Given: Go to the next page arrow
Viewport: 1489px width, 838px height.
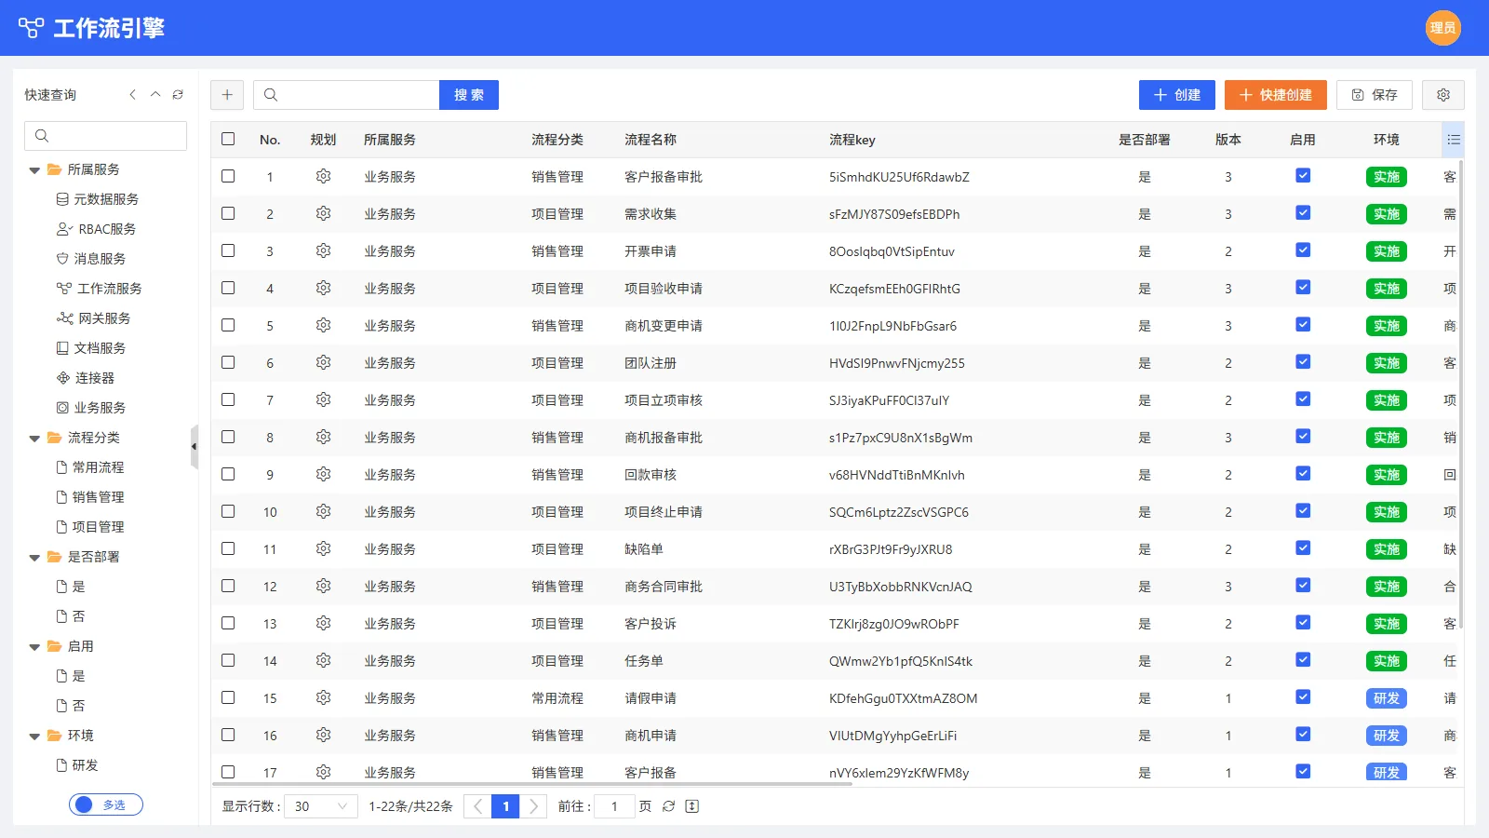Looking at the screenshot, I should [533, 806].
